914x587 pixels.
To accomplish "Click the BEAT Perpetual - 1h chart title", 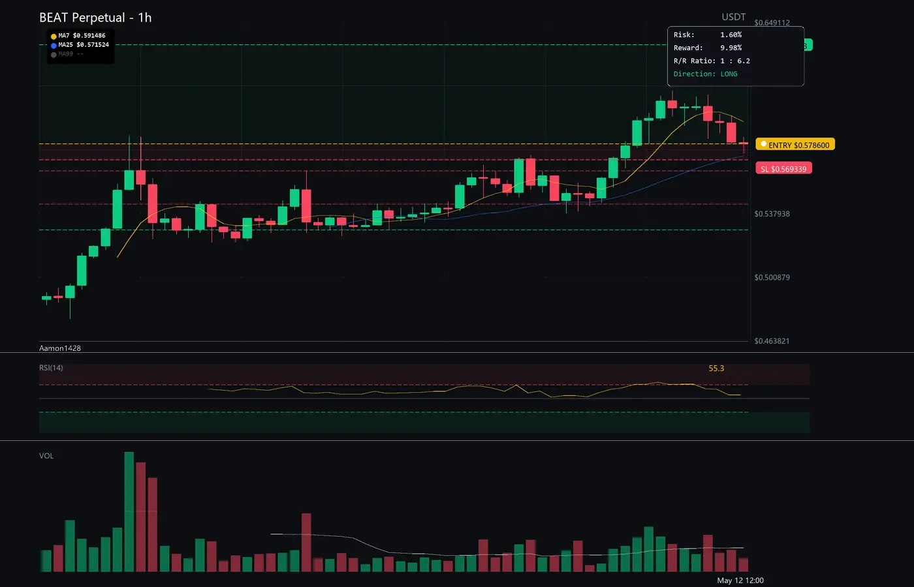I will pyautogui.click(x=95, y=18).
